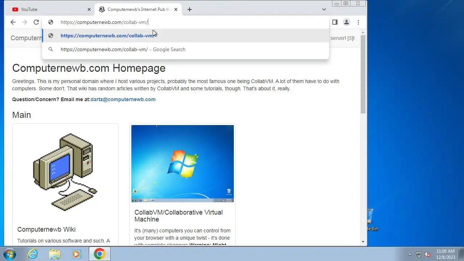Image resolution: width=464 pixels, height=261 pixels.
Task: Open Windows Media Player from taskbar
Action: (76, 254)
